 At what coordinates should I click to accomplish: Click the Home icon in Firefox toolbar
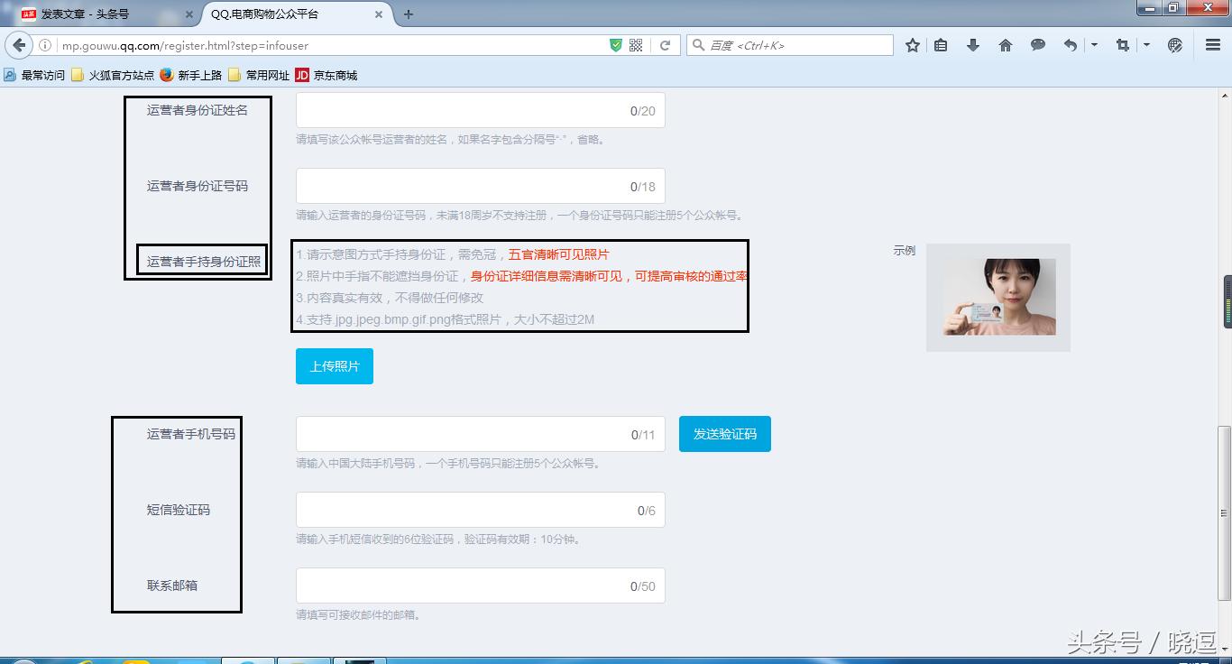[1005, 44]
